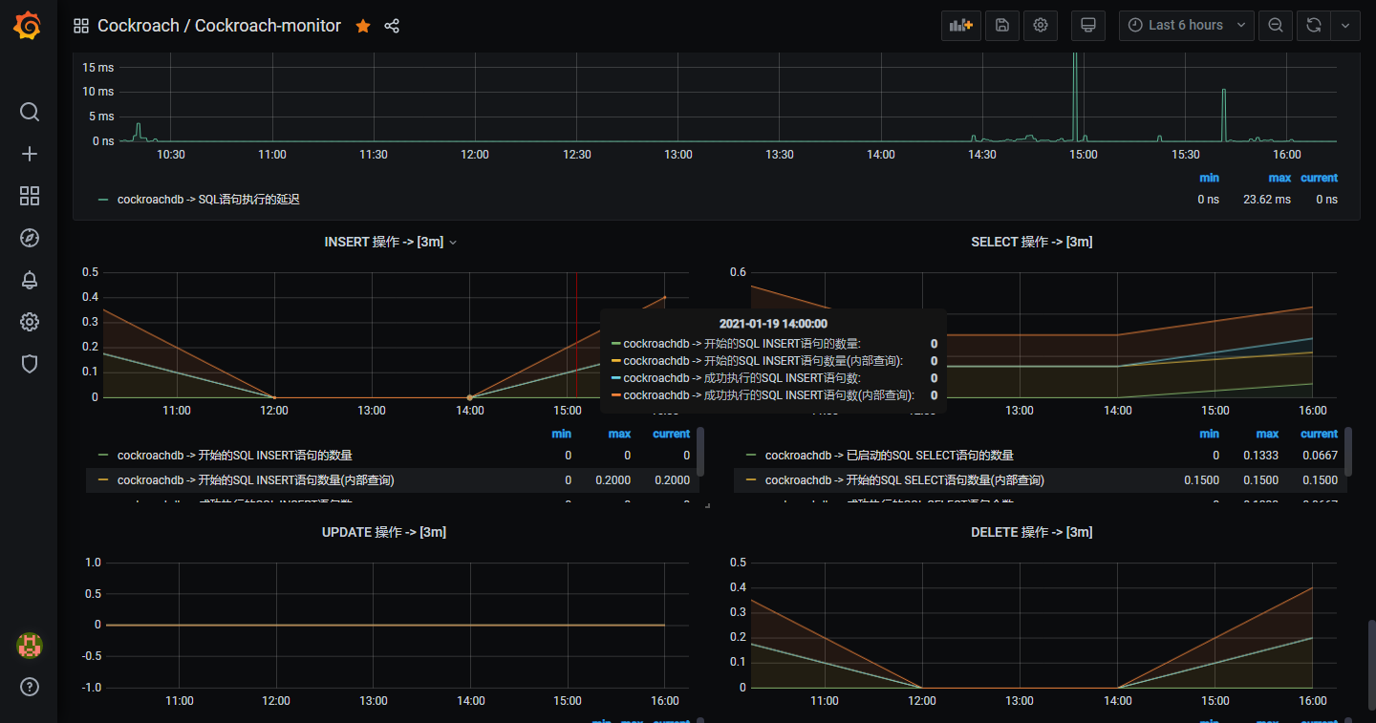Click the 16:00 peak point on INSERT graph
Screen dimensions: 1376x723
click(664, 297)
